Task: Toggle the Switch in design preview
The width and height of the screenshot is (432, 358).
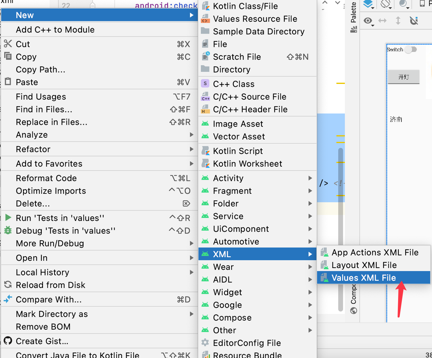Action: point(411,50)
